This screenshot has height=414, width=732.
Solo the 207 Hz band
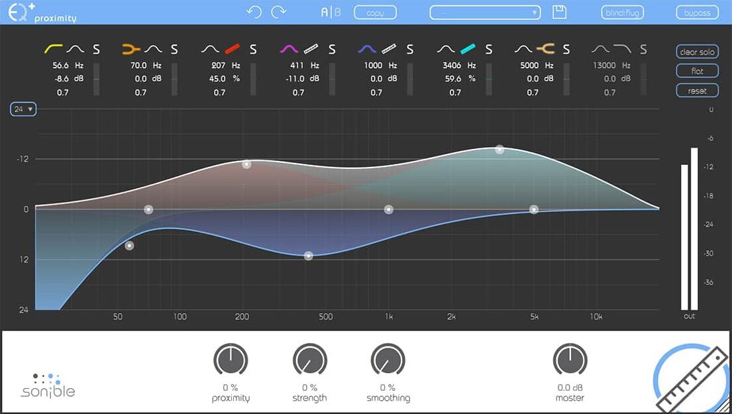253,49
